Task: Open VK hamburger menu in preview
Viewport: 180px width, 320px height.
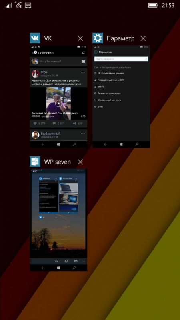Action: tap(34, 53)
